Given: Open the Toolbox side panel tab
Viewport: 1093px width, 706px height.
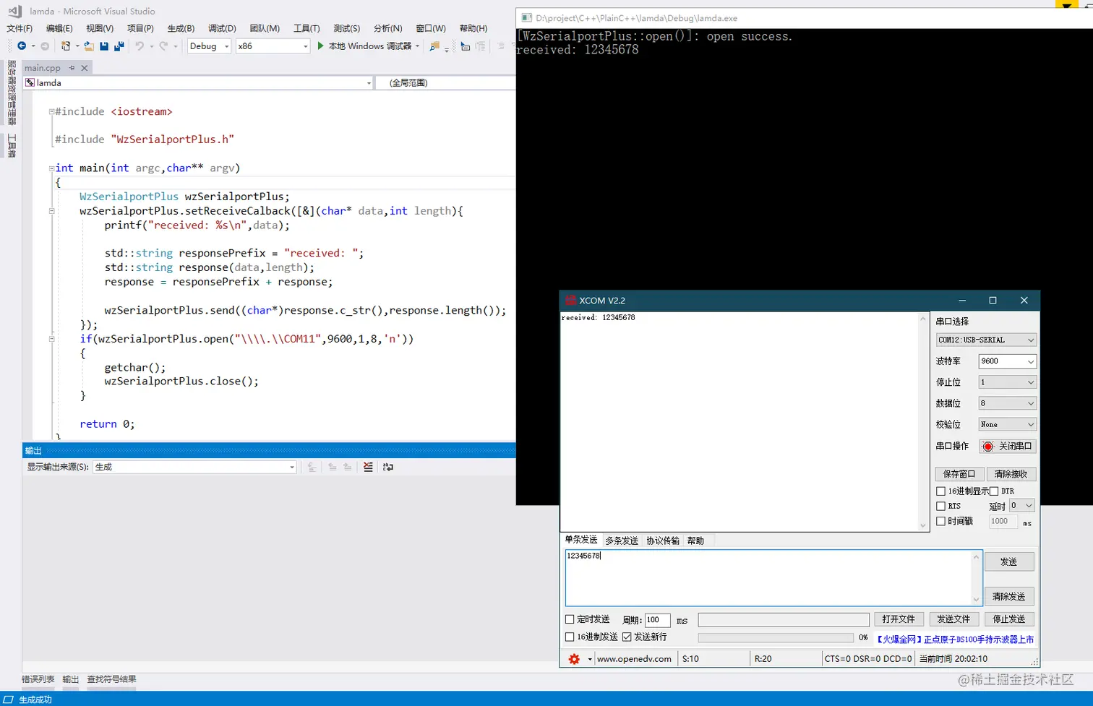Looking at the screenshot, I should (12, 146).
